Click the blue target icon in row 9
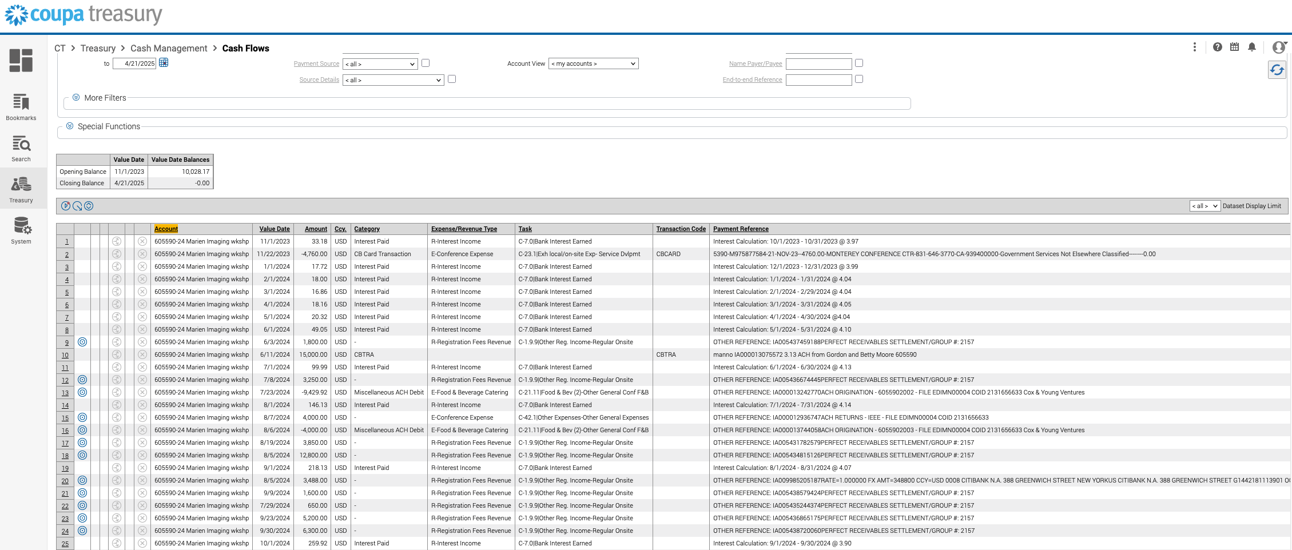Image resolution: width=1292 pixels, height=550 pixels. point(82,342)
